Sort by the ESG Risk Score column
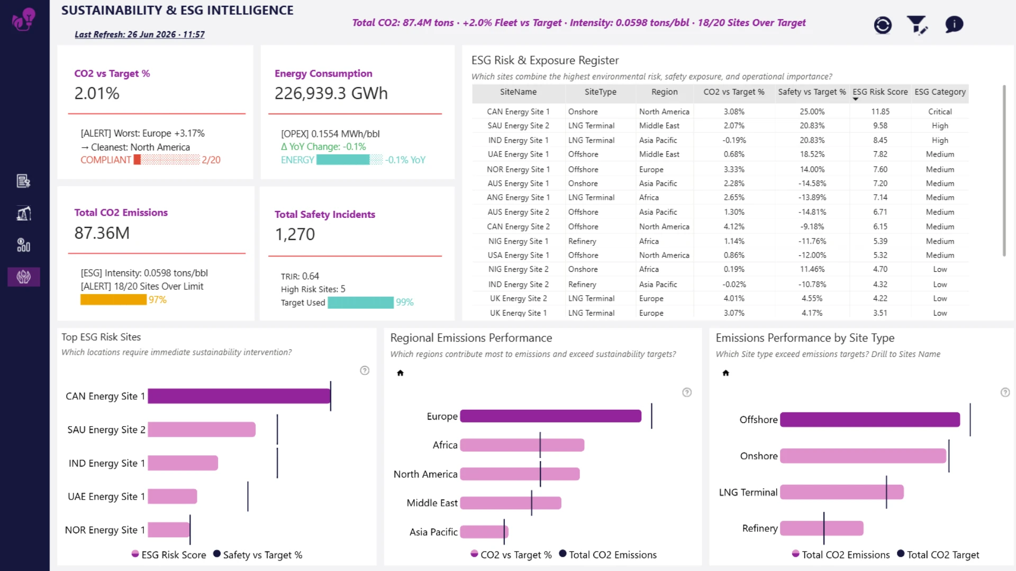Viewport: 1016px width, 571px height. click(x=880, y=92)
